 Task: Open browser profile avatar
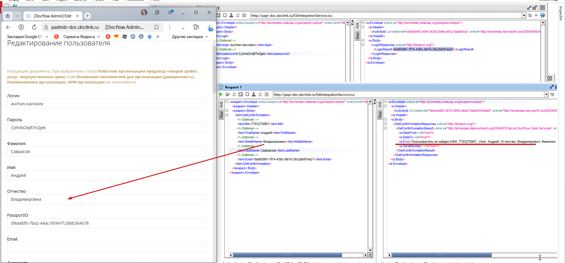(144, 12)
